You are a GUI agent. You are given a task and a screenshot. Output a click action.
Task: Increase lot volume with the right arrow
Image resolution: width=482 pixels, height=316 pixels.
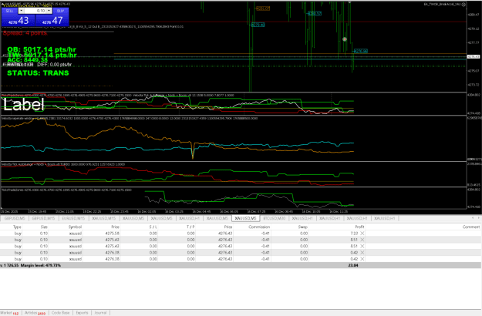tap(49, 11)
